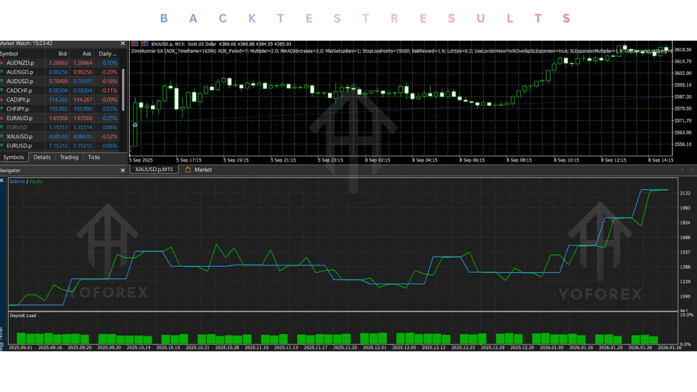Click the Equity legend label
Image resolution: width=697 pixels, height=392 pixels.
tap(36, 181)
